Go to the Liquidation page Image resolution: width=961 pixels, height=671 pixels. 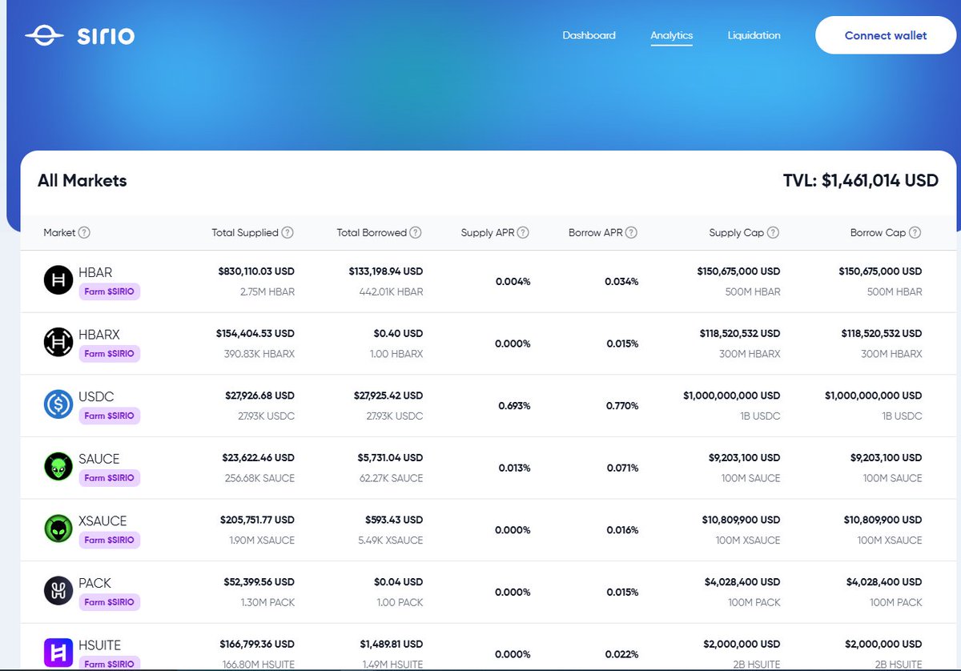754,35
